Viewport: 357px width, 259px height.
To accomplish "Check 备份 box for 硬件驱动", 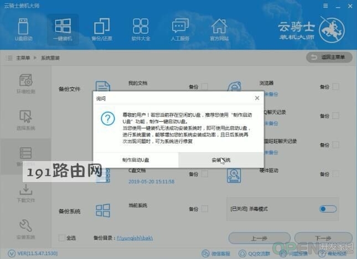I will (335, 174).
